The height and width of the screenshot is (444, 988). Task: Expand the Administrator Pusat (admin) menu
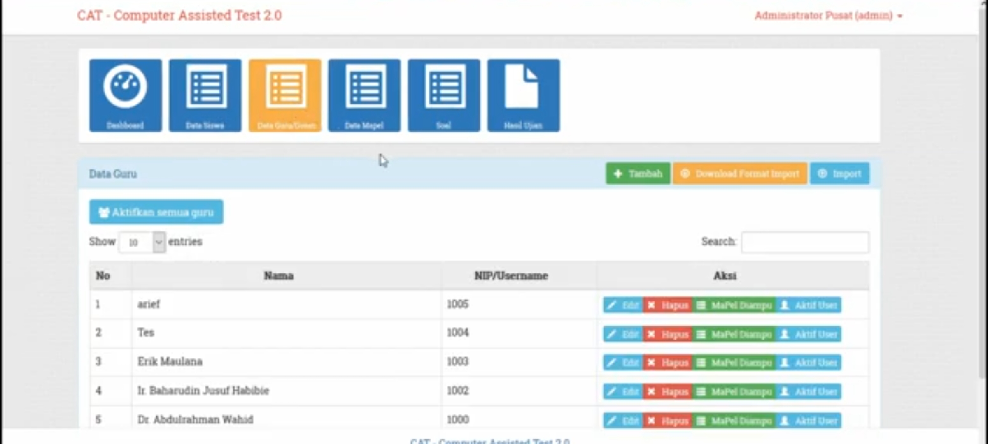pyautogui.click(x=828, y=16)
